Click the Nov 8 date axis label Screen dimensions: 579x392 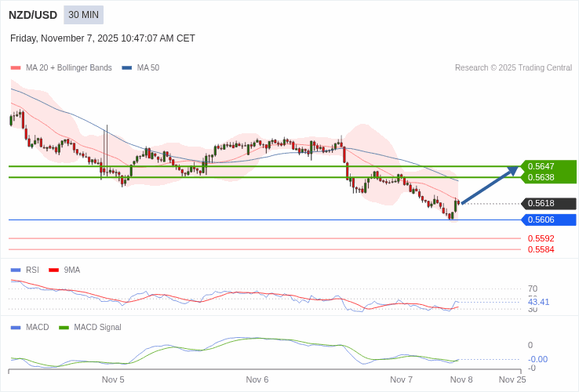461,379
